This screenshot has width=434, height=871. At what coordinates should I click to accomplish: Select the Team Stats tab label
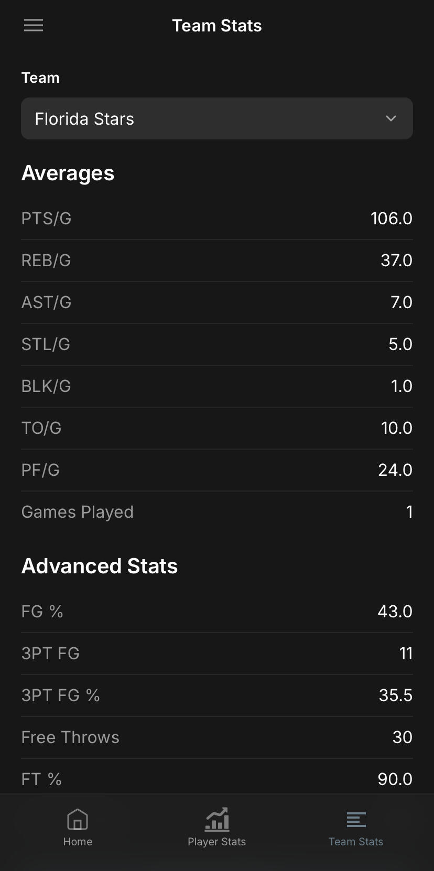point(356,842)
